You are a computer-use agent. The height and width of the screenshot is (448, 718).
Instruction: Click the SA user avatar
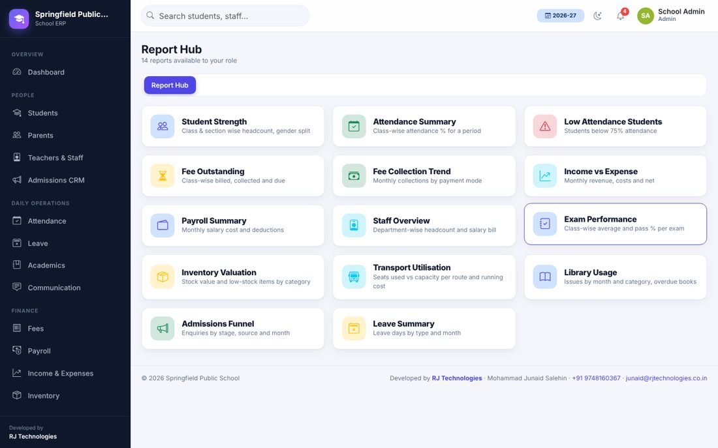[645, 16]
